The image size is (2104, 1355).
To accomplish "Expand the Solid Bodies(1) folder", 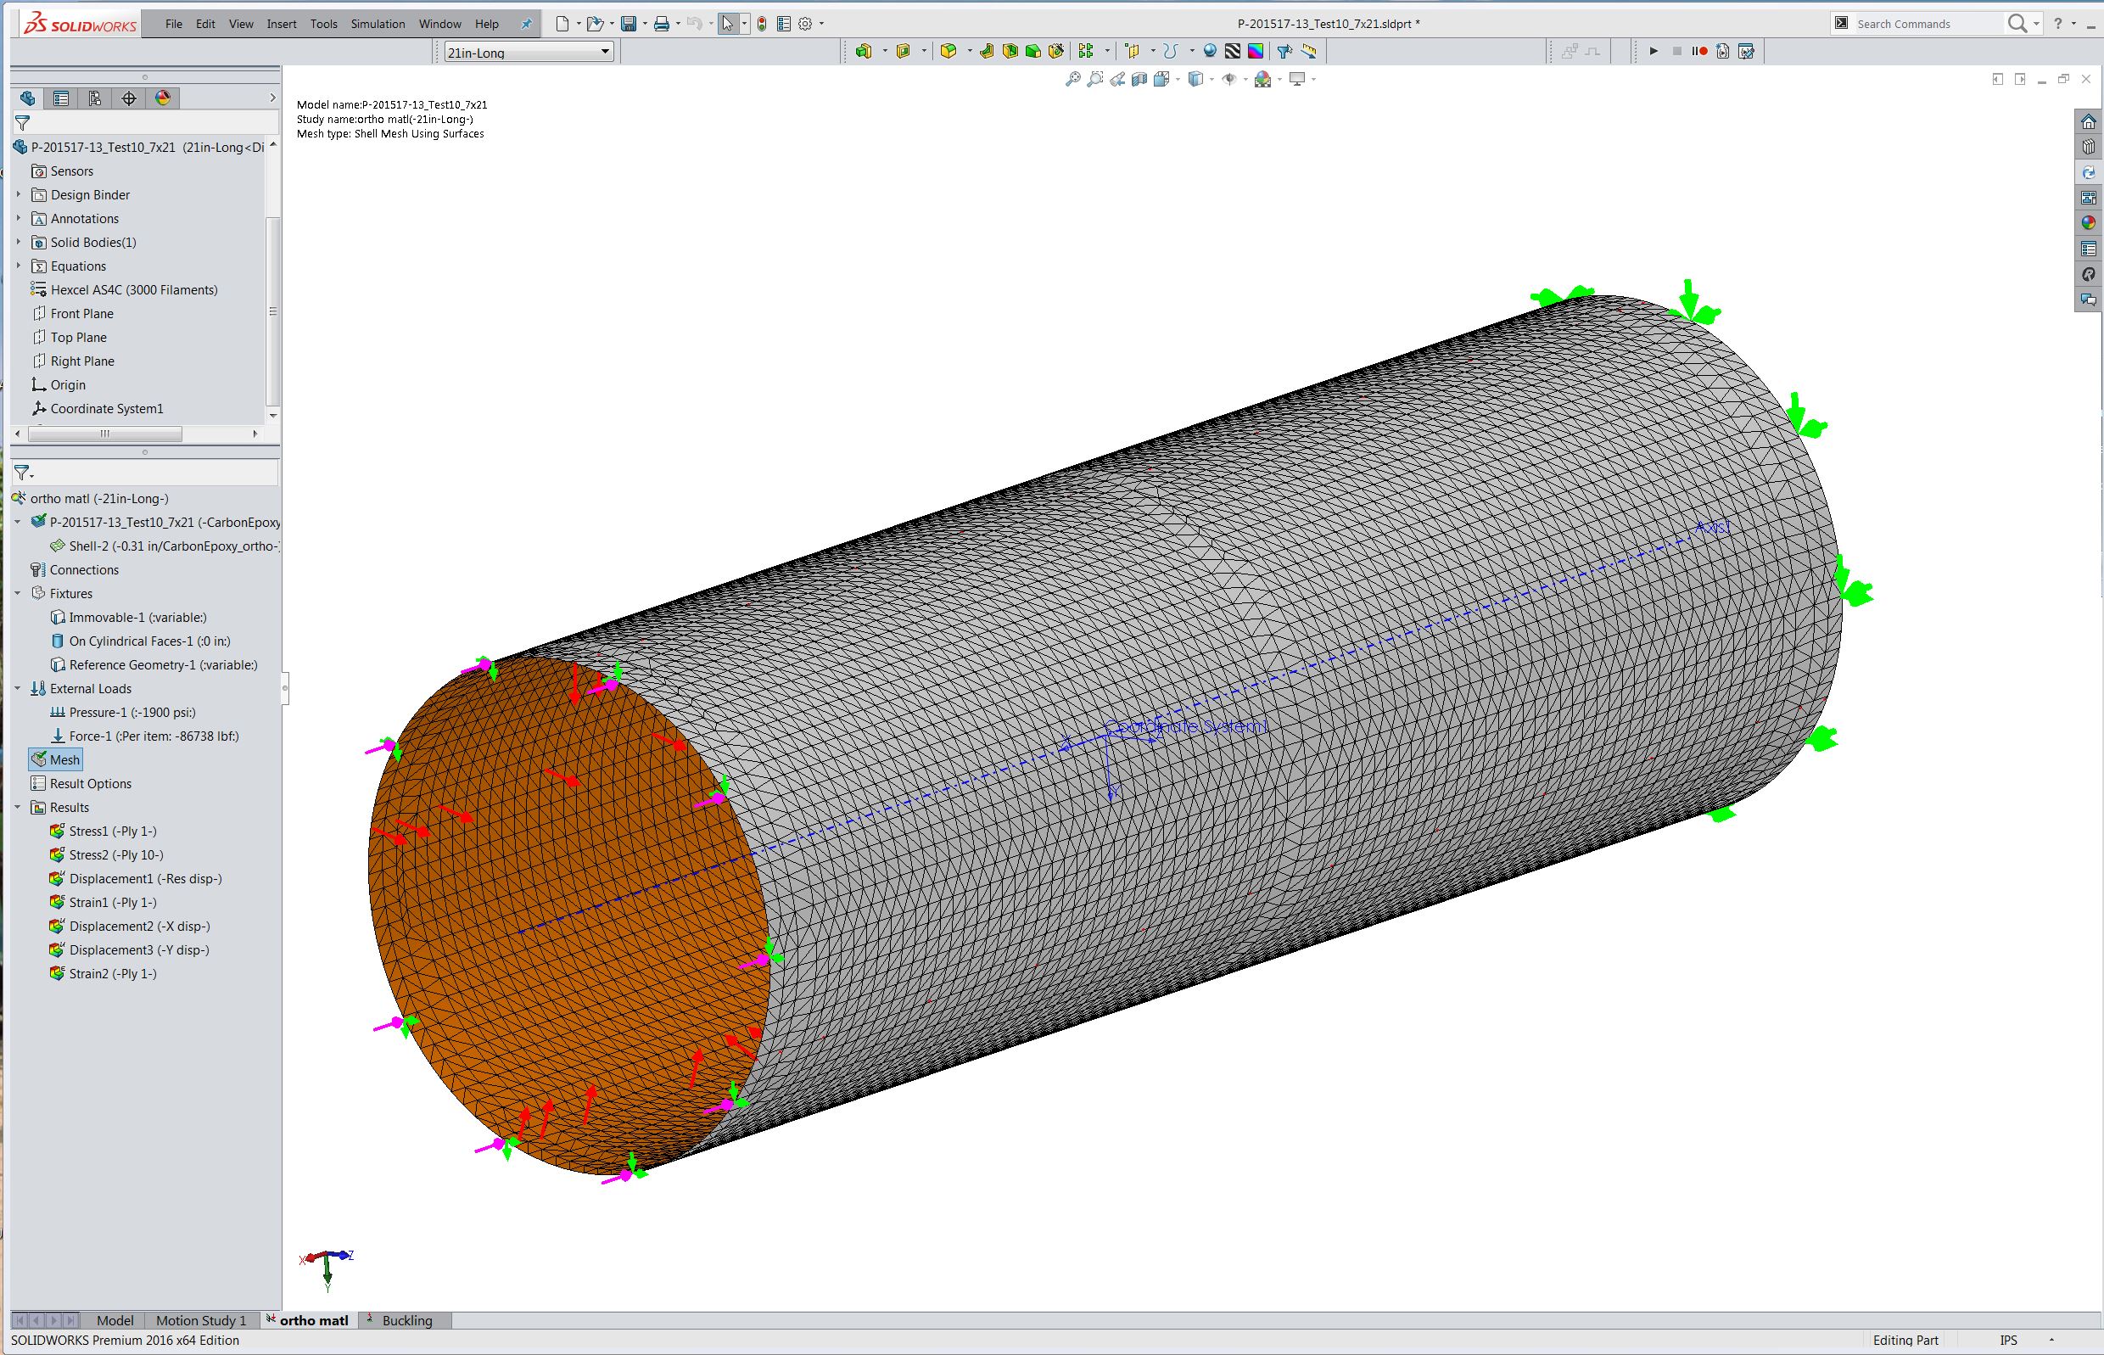I will pos(19,241).
